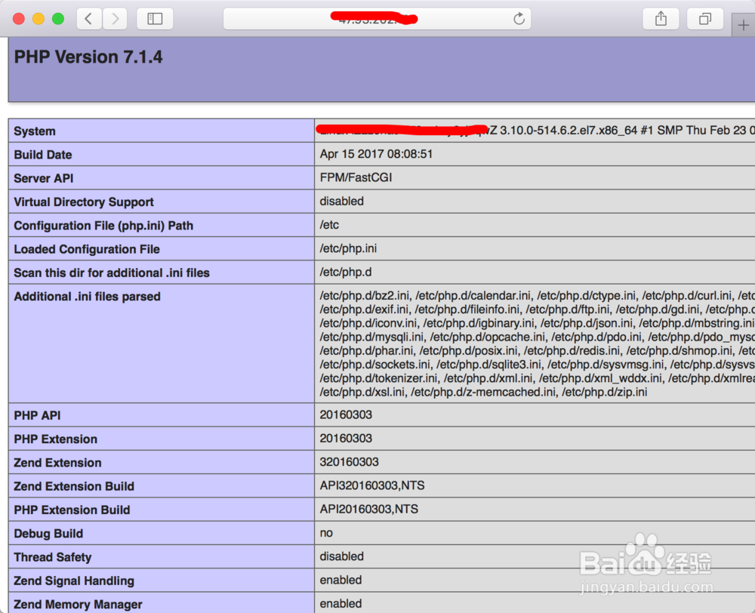Click the System row label

click(35, 131)
